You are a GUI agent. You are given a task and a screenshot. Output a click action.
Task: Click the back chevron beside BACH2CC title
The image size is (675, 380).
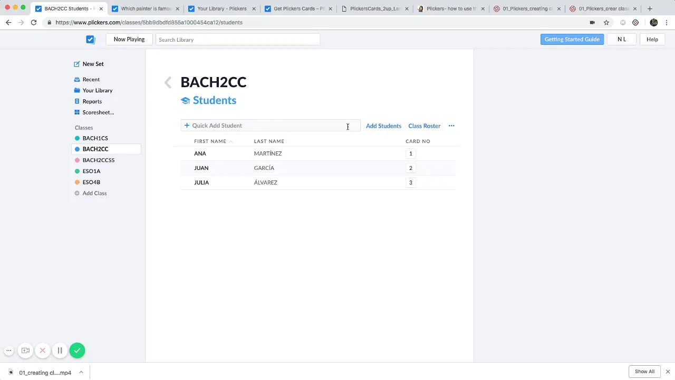[x=168, y=82]
